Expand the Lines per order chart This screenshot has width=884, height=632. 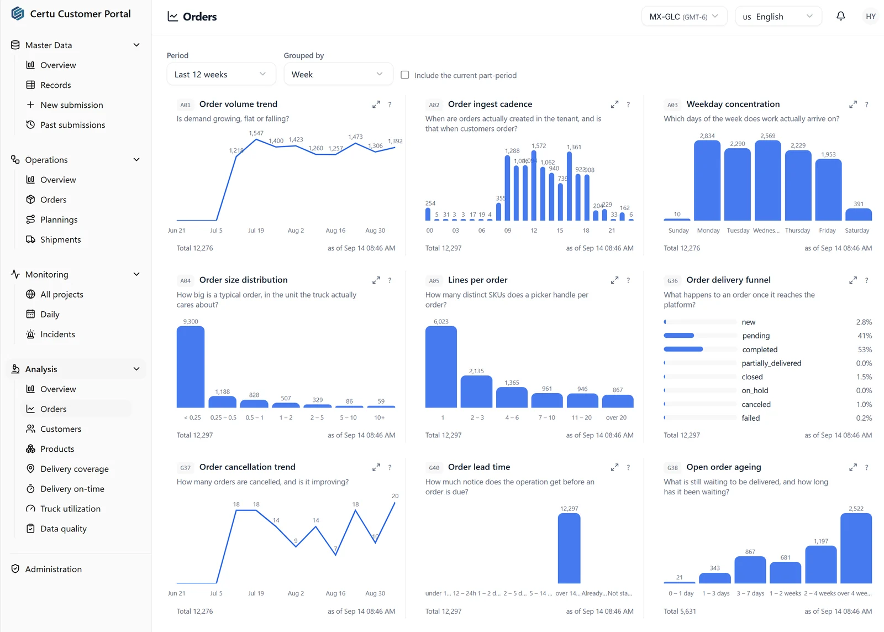tap(614, 280)
